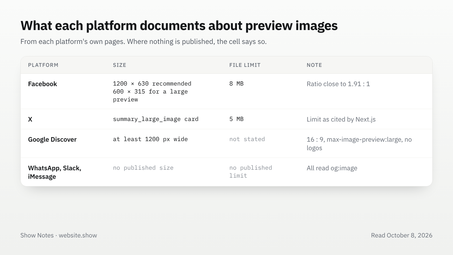Click the SIZE column header
The width and height of the screenshot is (453, 255).
pos(119,65)
